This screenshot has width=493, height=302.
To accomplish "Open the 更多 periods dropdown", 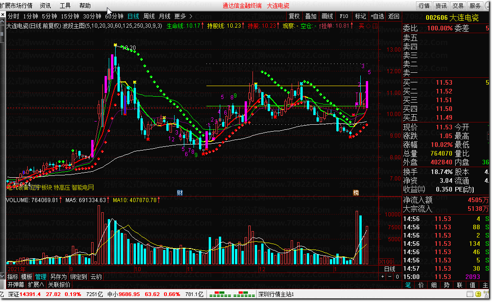I will (x=180, y=16).
